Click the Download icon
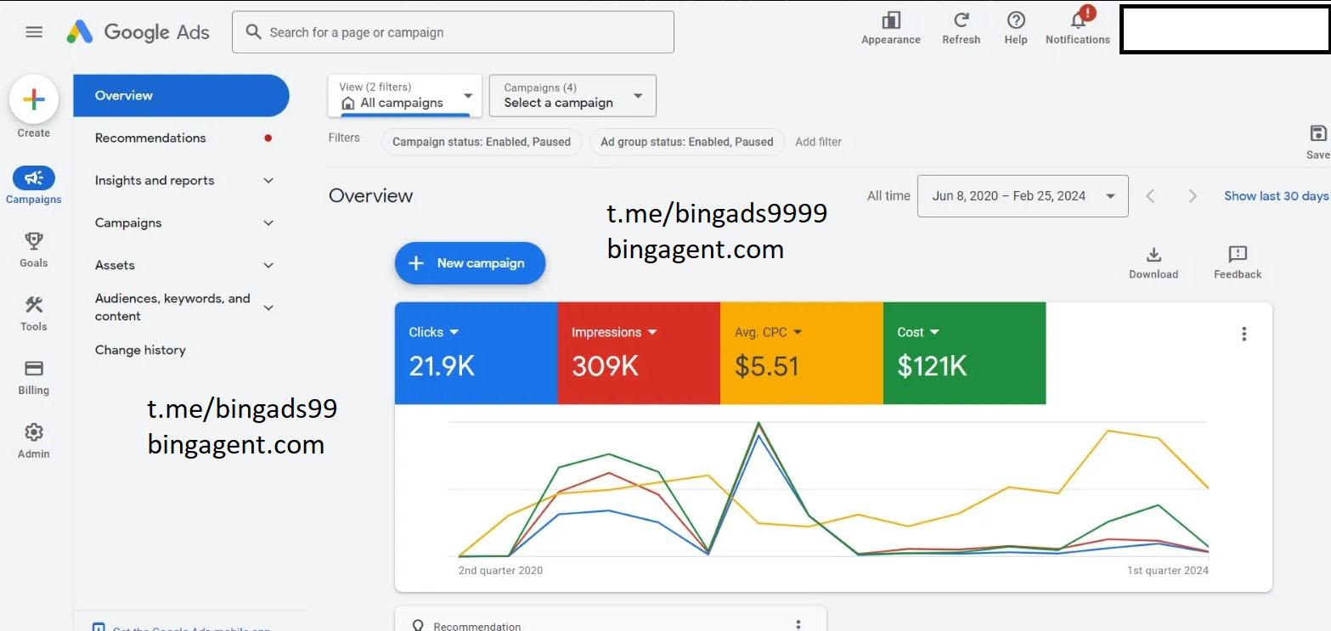 1153,256
